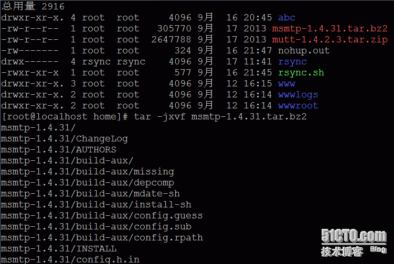
Task: Select the build-aux/missing output line
Action: tap(88, 172)
